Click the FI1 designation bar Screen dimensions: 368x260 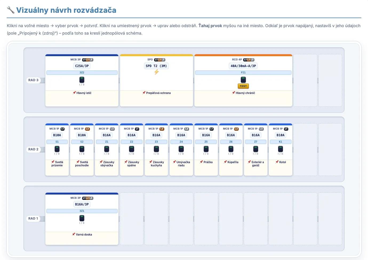pyautogui.click(x=243, y=73)
